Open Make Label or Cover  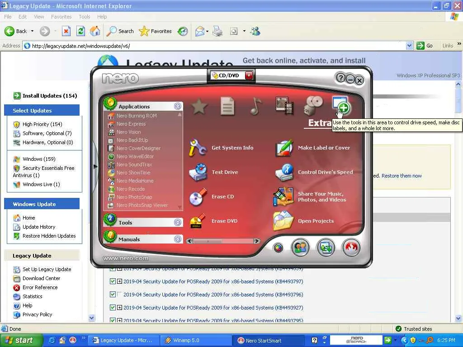[324, 148]
